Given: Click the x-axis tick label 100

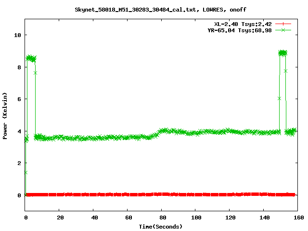Looking at the screenshot, I should click(x=196, y=218).
